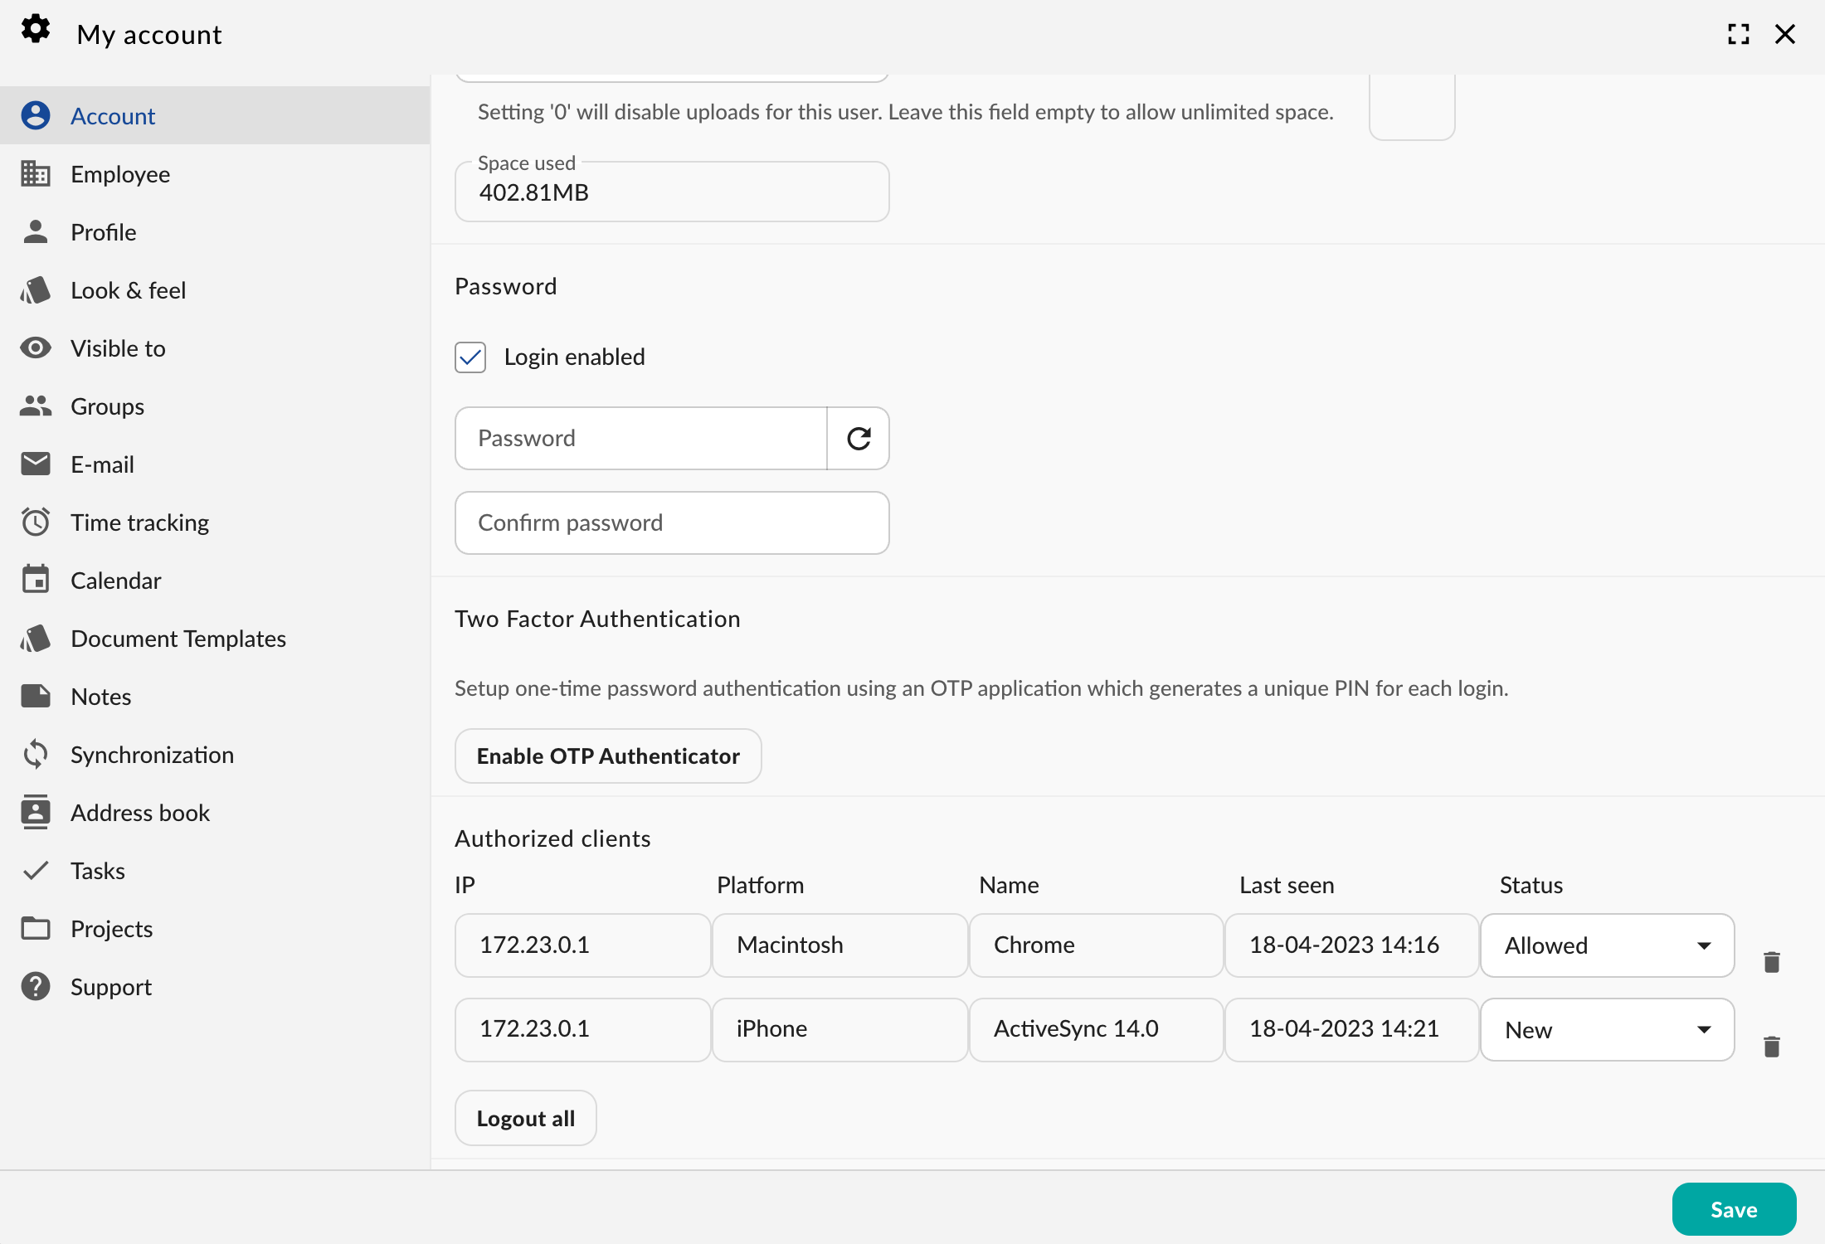Toggle fullscreen mode for the dialog
This screenshot has width=1825, height=1244.
pyautogui.click(x=1739, y=34)
